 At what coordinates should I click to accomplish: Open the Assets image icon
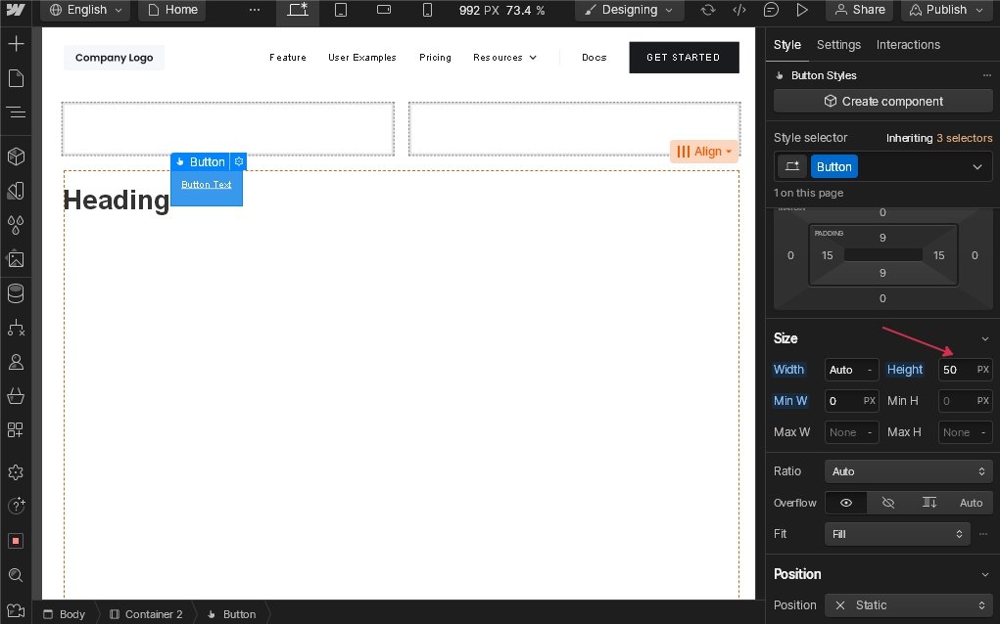(16, 259)
